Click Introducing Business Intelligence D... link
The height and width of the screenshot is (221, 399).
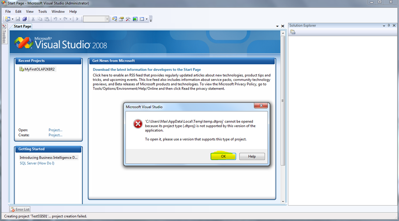point(49,158)
